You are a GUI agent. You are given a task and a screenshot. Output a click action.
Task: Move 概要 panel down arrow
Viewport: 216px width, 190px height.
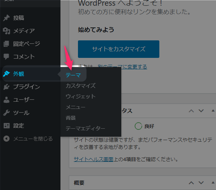[x=201, y=183]
